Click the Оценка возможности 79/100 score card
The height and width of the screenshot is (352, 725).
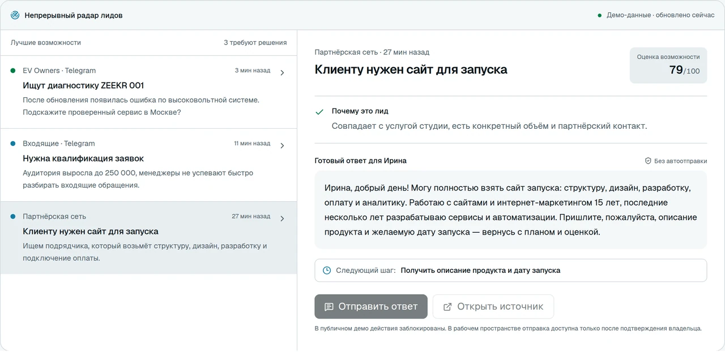point(668,65)
